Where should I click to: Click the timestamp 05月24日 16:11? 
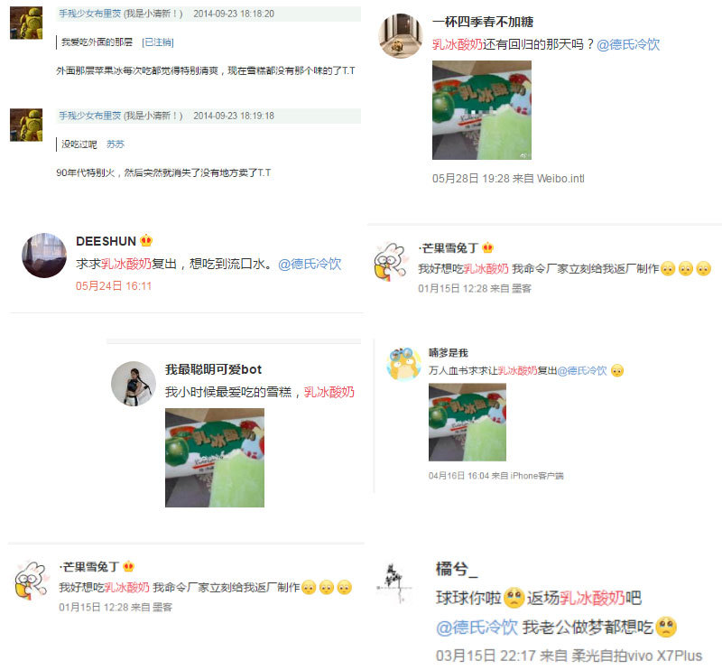[x=114, y=285]
